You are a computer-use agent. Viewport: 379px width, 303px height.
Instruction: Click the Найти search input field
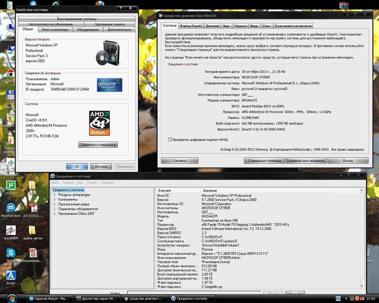[194, 293]
